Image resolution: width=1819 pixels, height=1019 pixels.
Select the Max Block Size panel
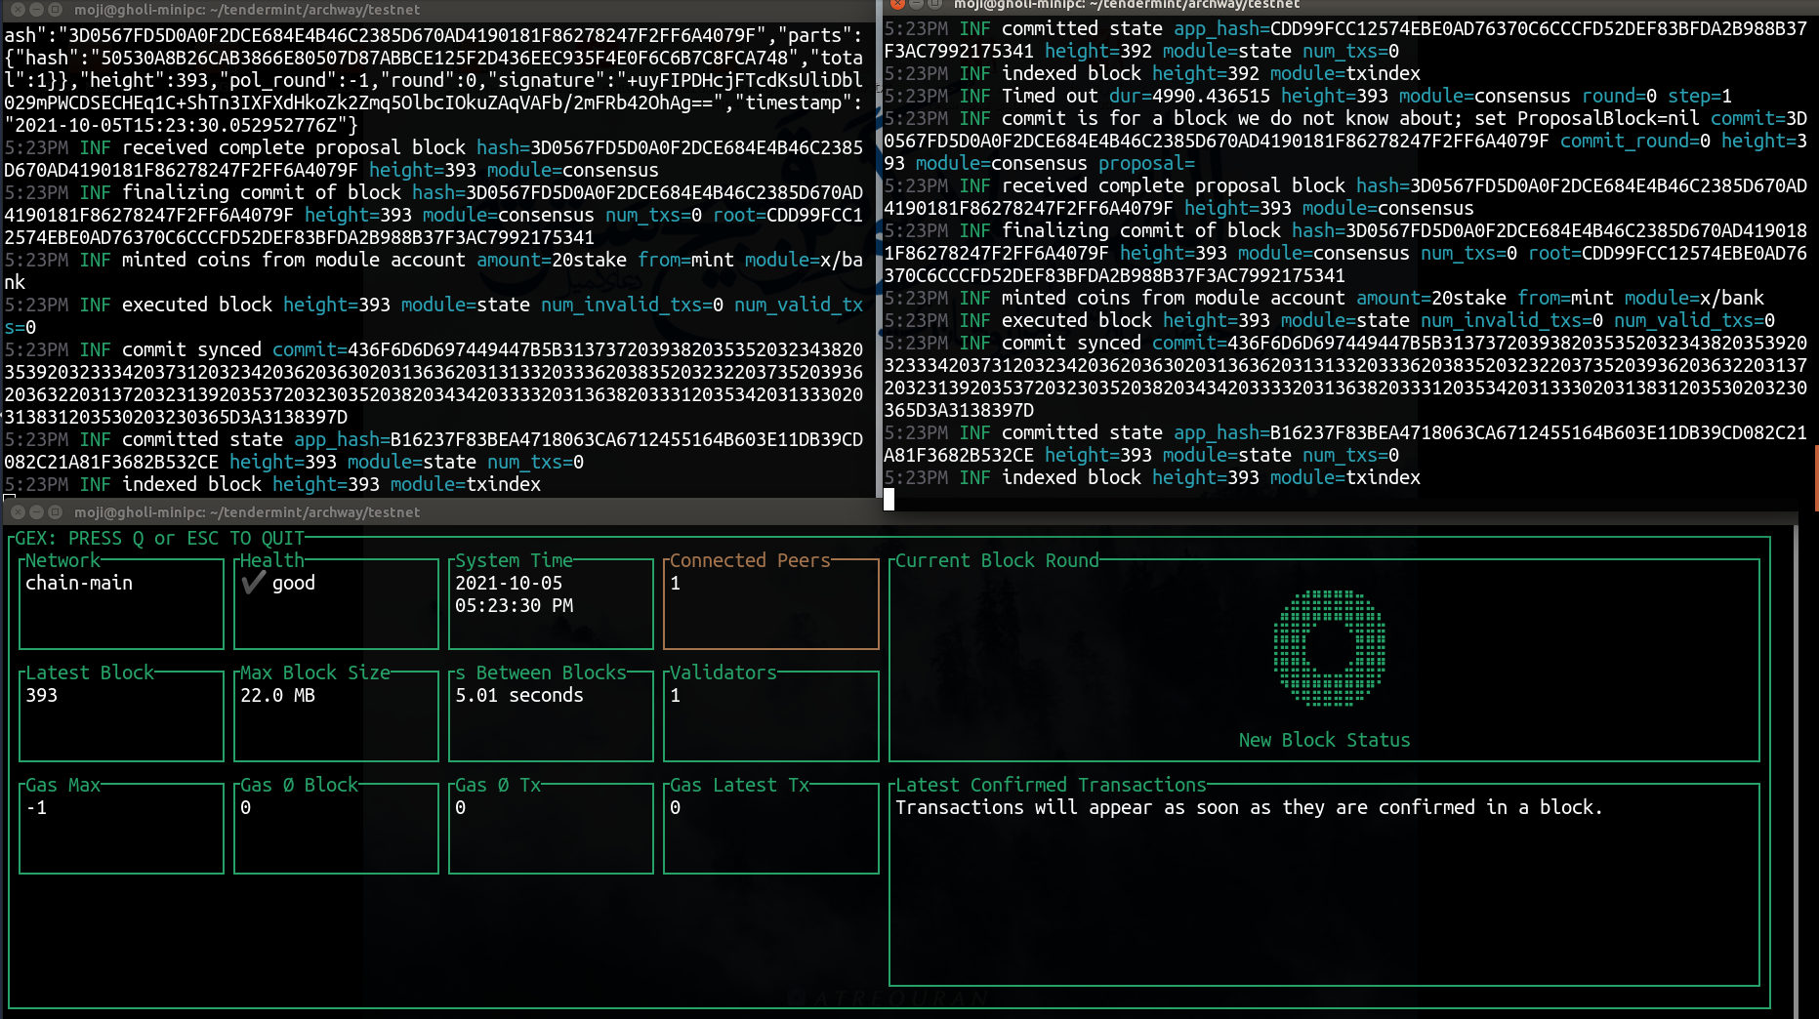click(x=336, y=715)
